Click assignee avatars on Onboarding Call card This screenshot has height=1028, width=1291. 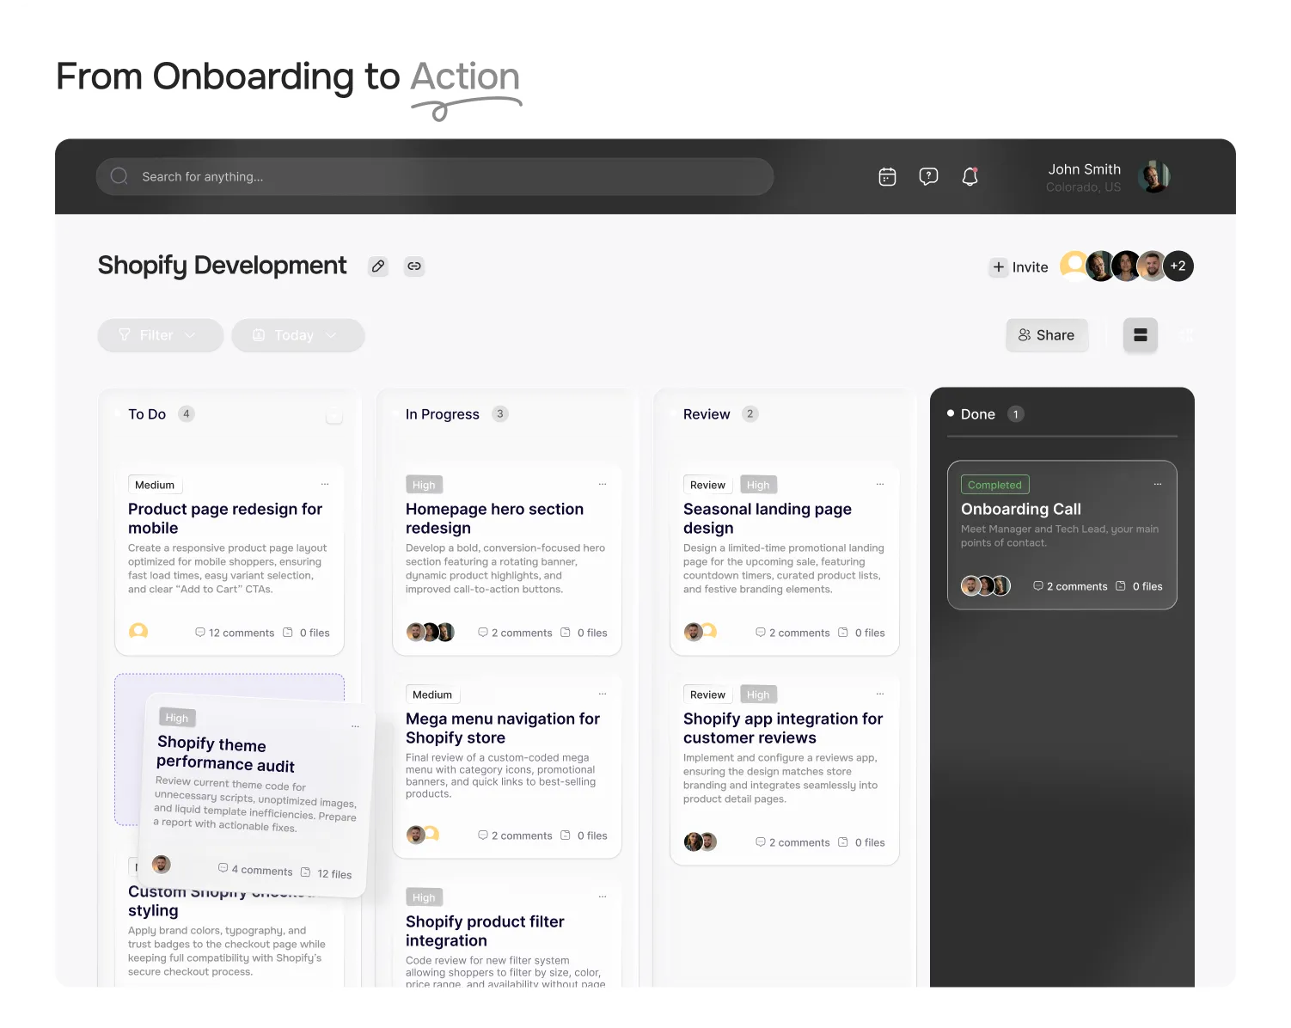click(x=985, y=586)
